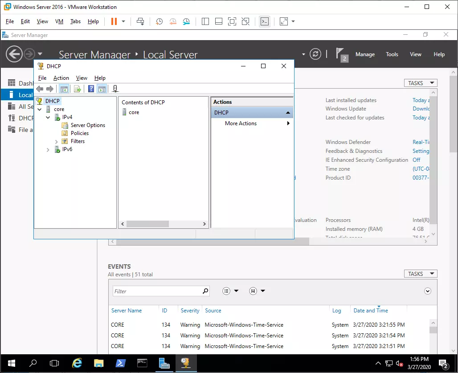The image size is (458, 373).
Task: Select the All Servers sidebar item
Action: (20, 107)
